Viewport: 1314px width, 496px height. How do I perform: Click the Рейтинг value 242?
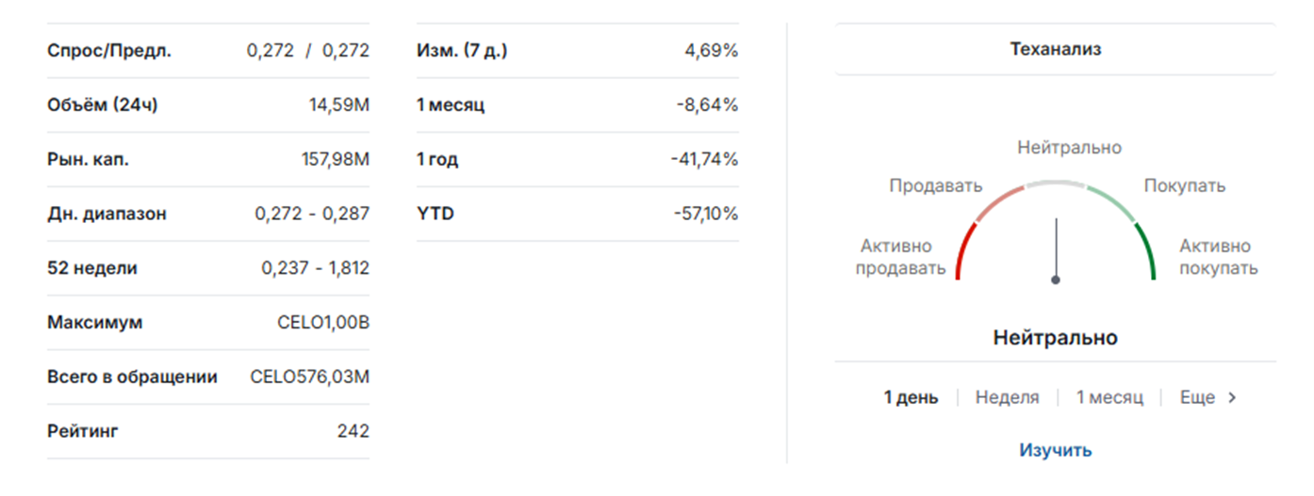pyautogui.click(x=353, y=431)
